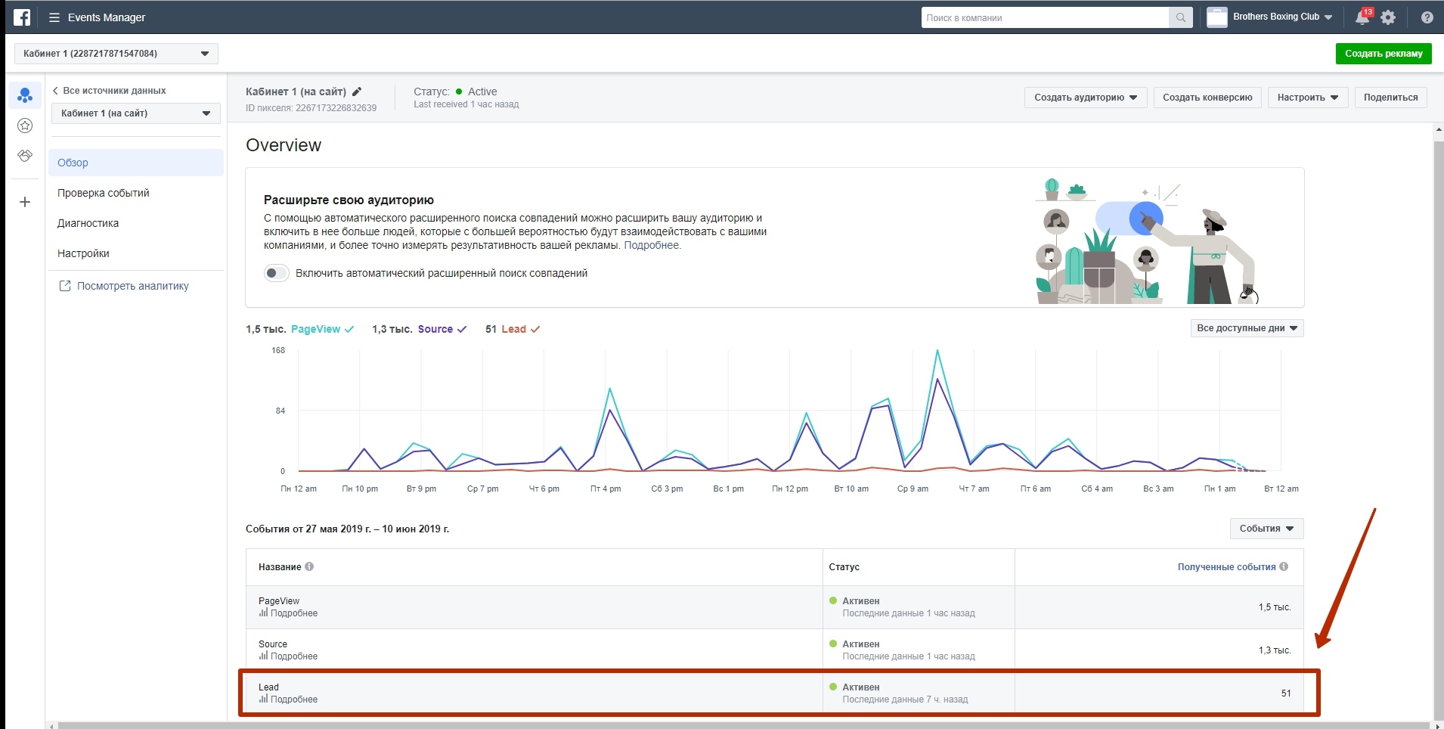Click the 51 count in Lead row
Viewport: 1444px width, 729px height.
point(1286,693)
